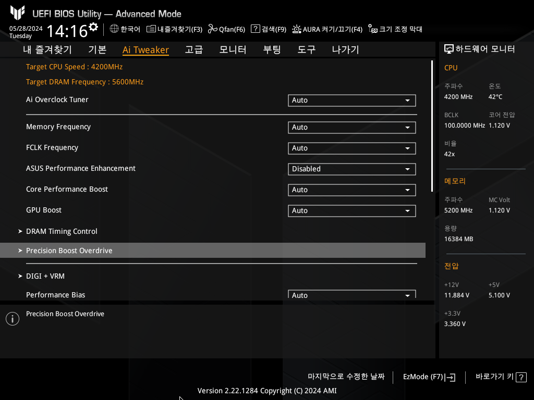Click BCLK value 100.0000 MHz
534x400 pixels.
[x=465, y=126]
